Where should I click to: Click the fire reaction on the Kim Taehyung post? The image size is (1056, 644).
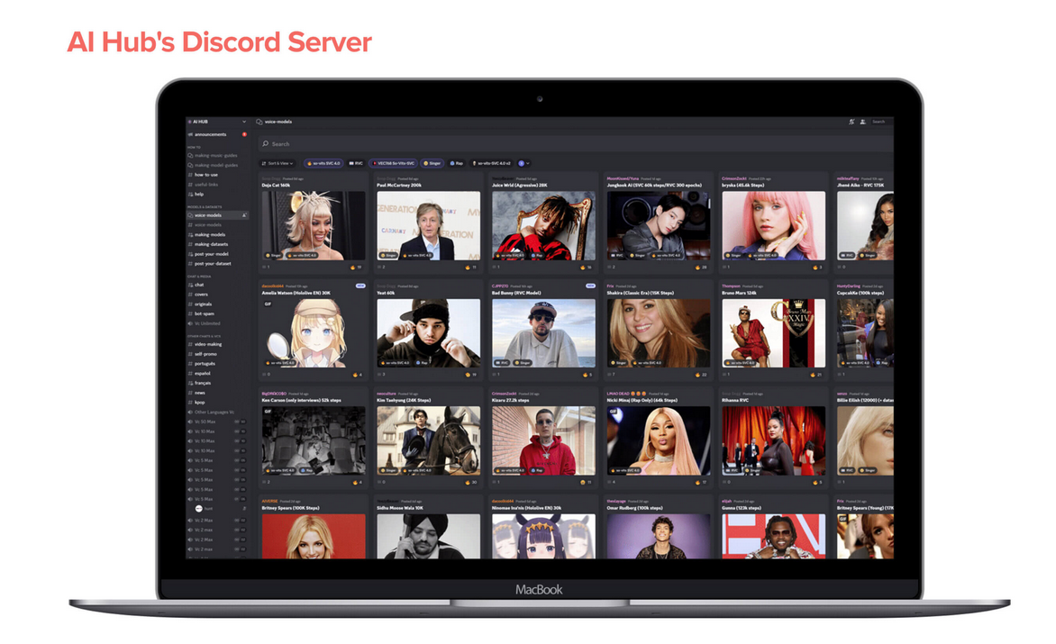pos(470,483)
